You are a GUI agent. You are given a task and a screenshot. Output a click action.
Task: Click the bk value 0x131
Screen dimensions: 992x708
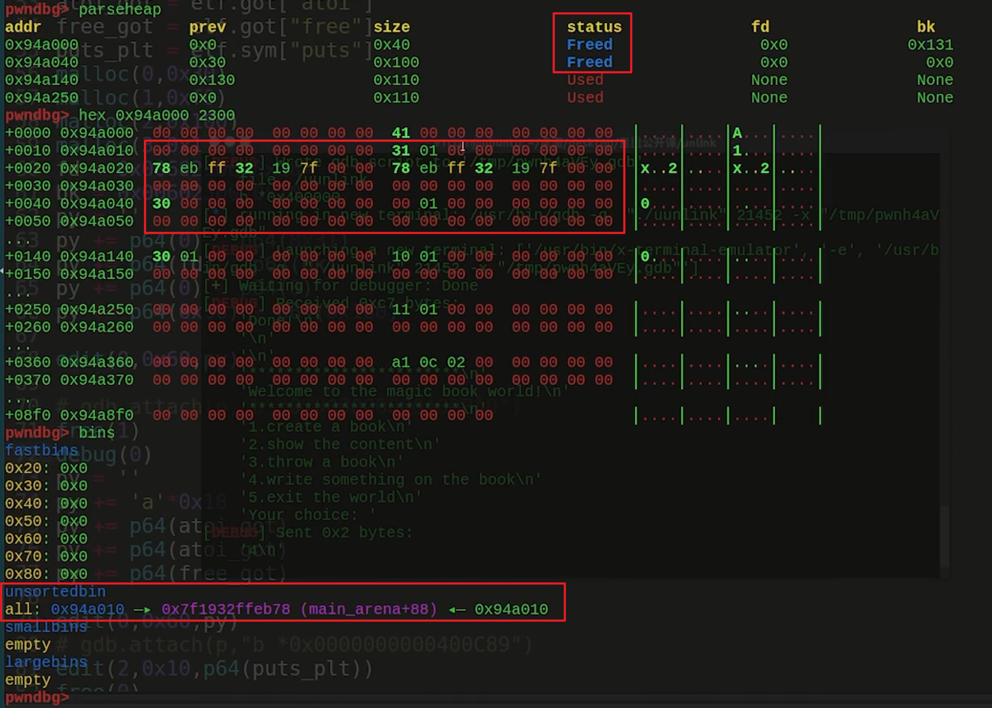[930, 45]
